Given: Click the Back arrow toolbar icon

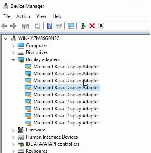Looking at the screenshot, I should tap(4, 26).
